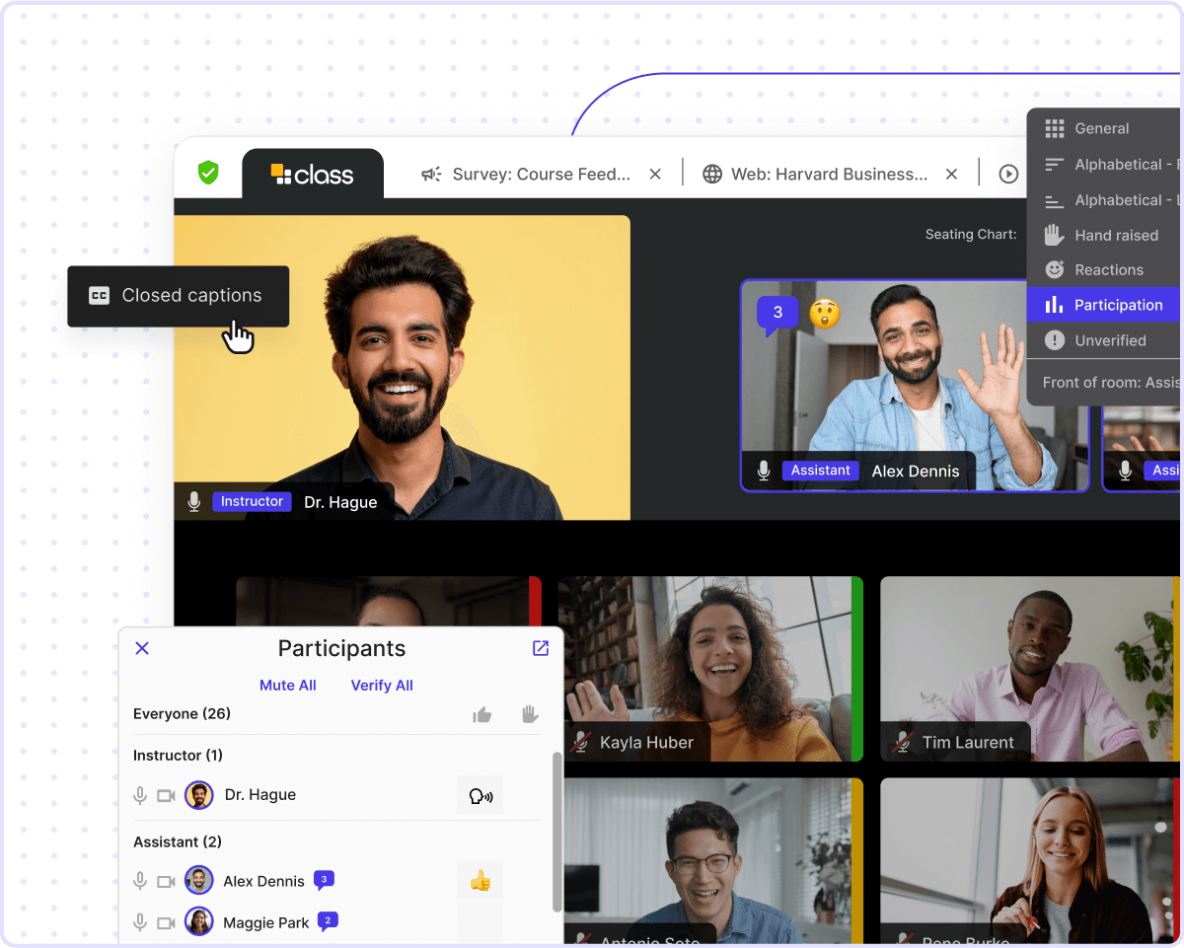Close the Participants panel
1184x948 pixels.
[x=142, y=648]
